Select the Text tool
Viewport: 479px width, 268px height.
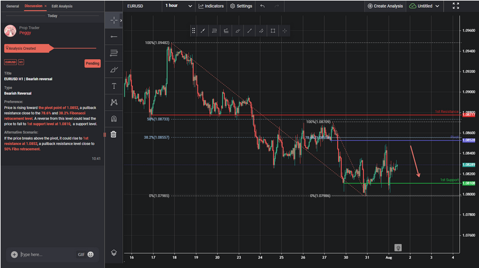[x=114, y=86]
